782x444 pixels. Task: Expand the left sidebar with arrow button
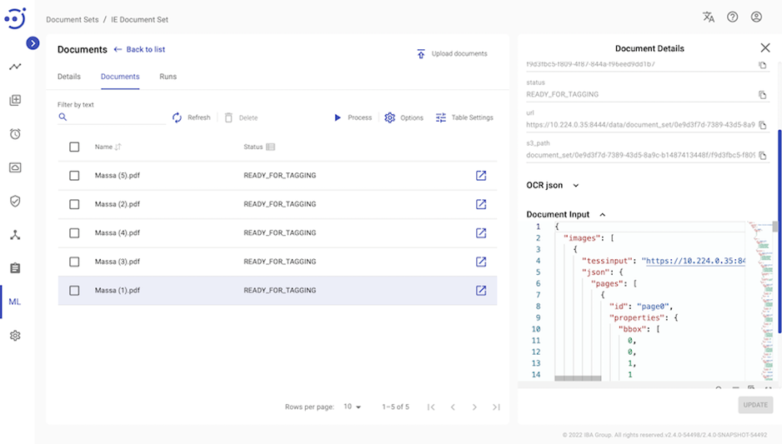pyautogui.click(x=33, y=43)
